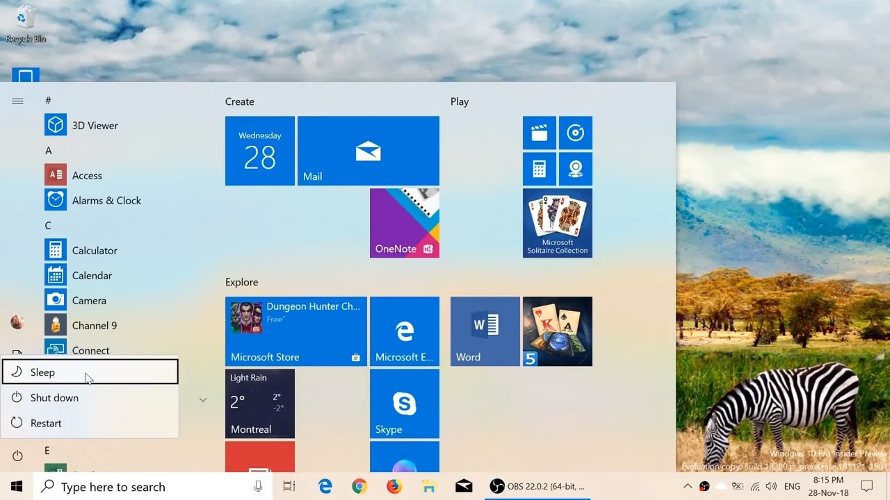
Task: Jump using the letter E header
Action: pos(47,451)
